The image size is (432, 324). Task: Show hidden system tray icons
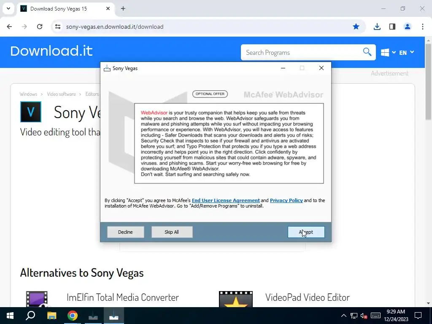343,316
